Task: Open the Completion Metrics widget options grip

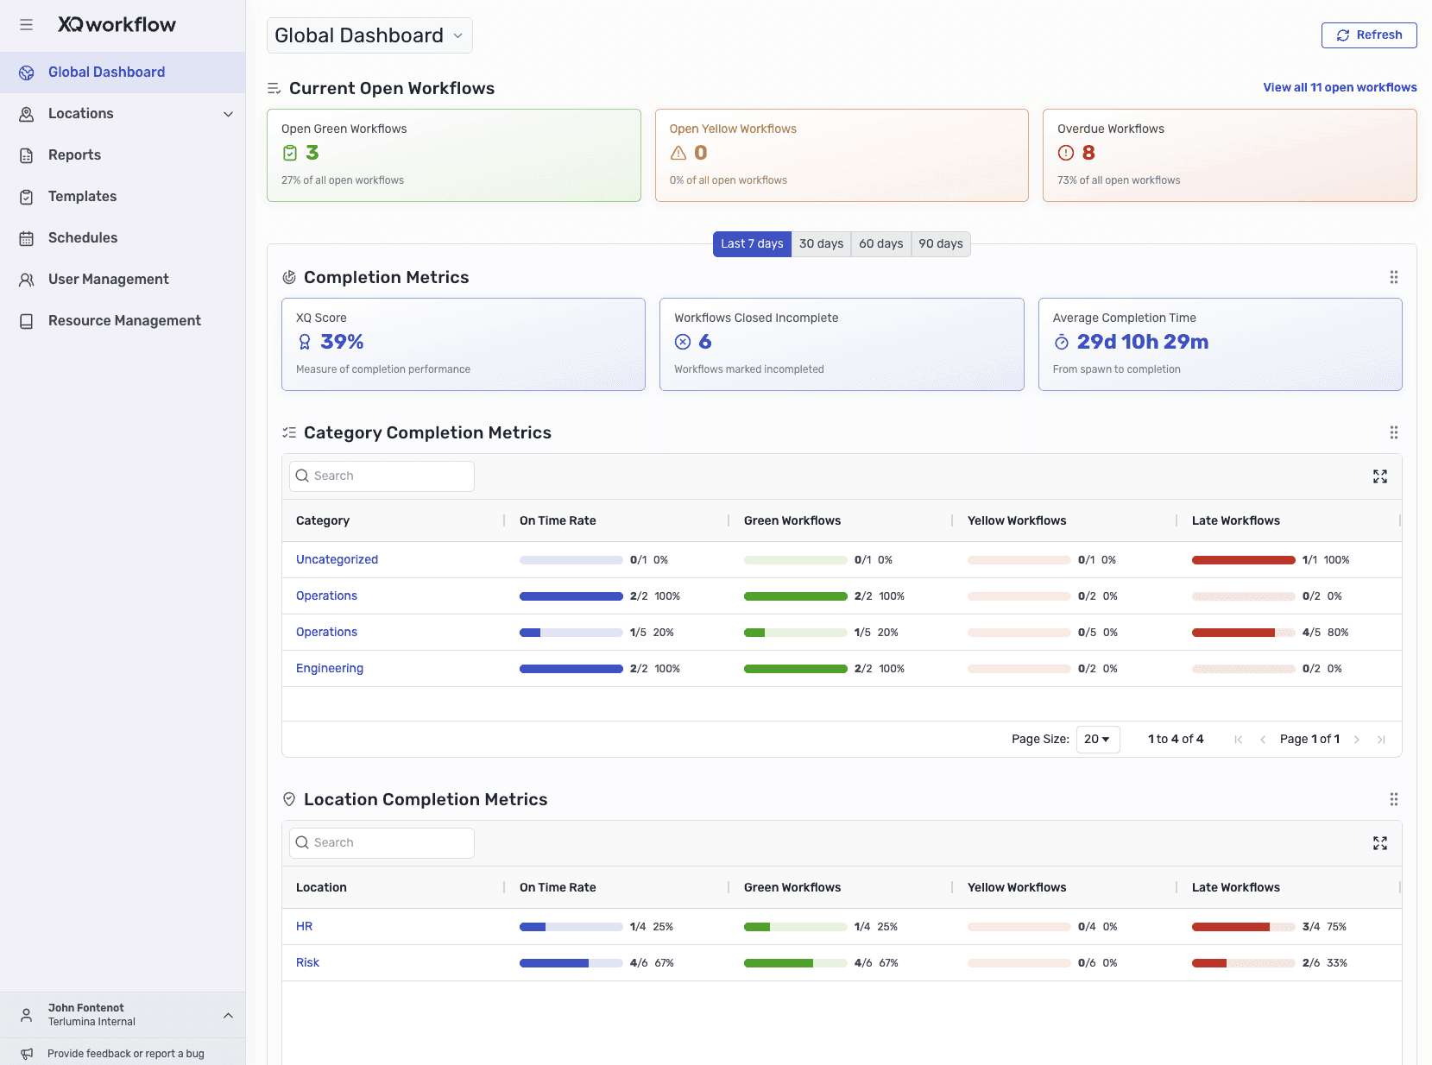Action: click(x=1393, y=277)
